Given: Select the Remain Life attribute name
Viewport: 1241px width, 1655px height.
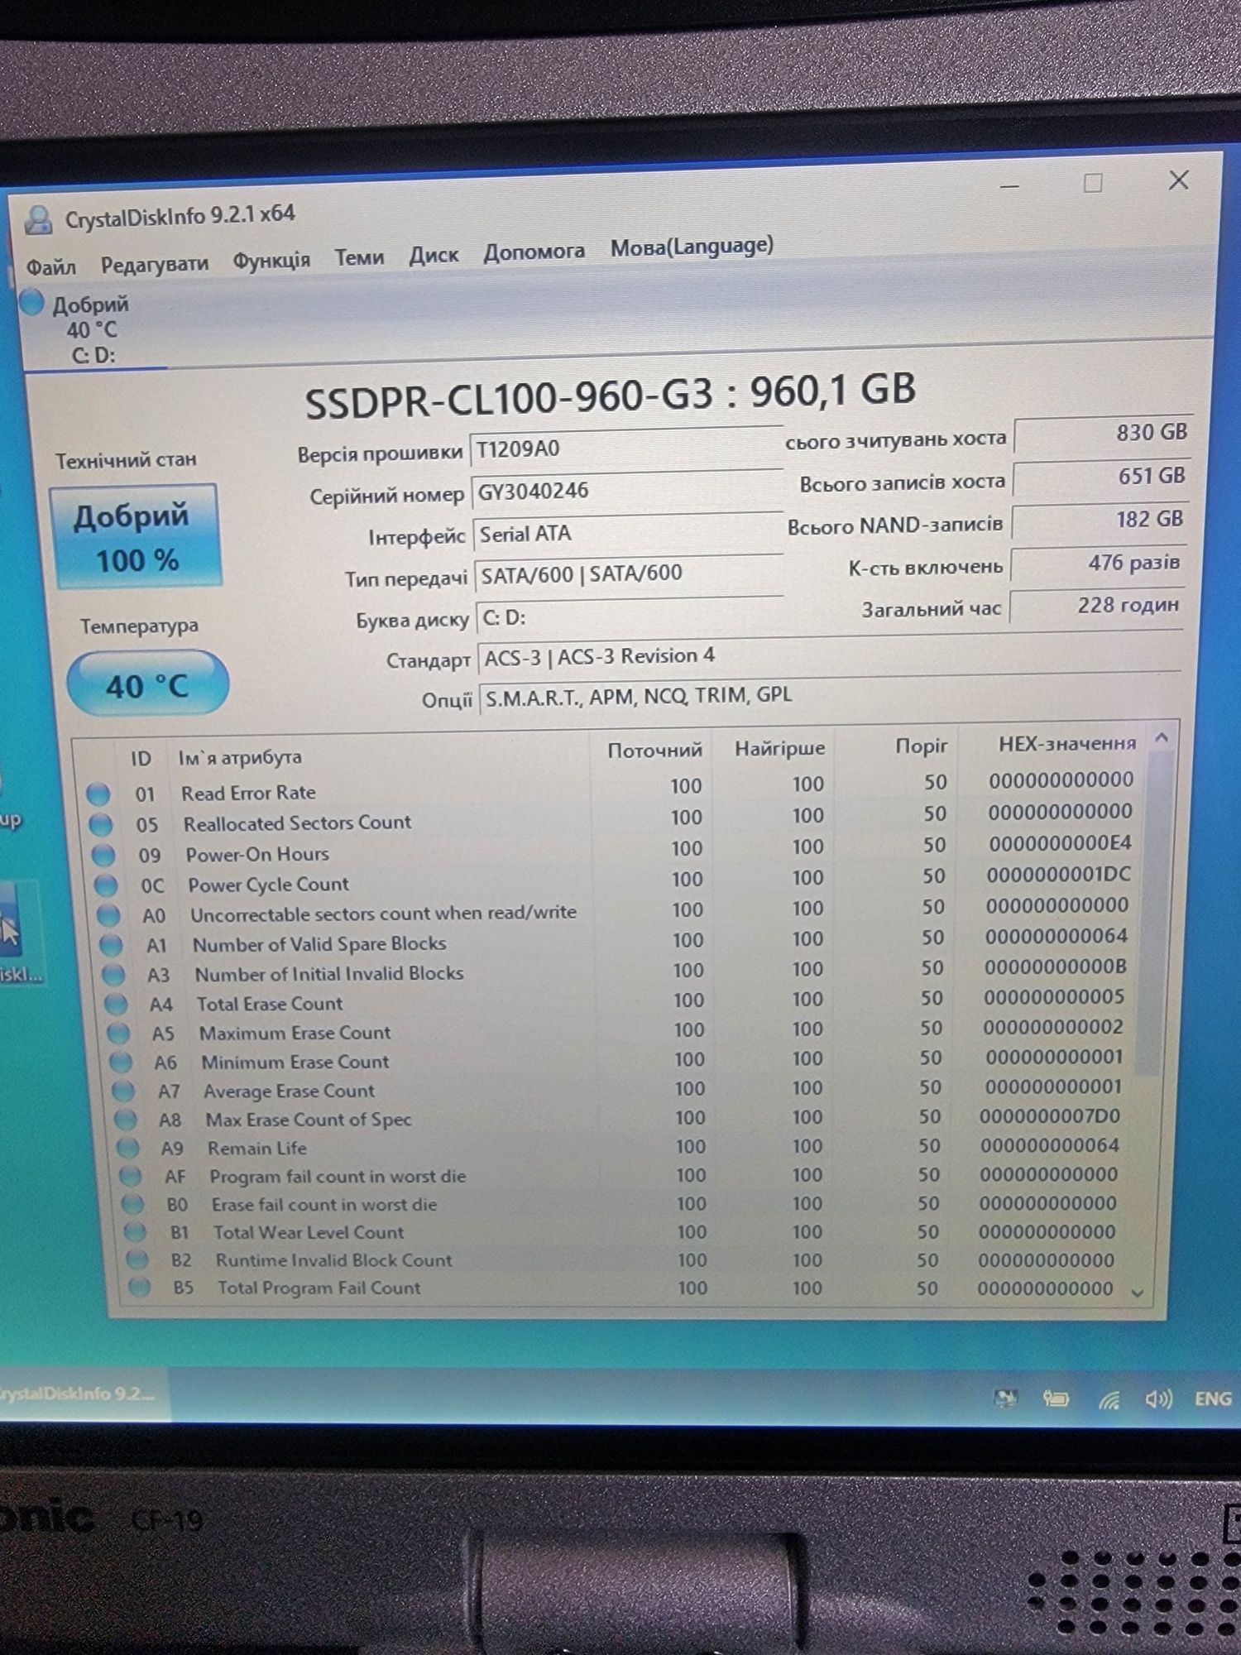Looking at the screenshot, I should 257,1149.
